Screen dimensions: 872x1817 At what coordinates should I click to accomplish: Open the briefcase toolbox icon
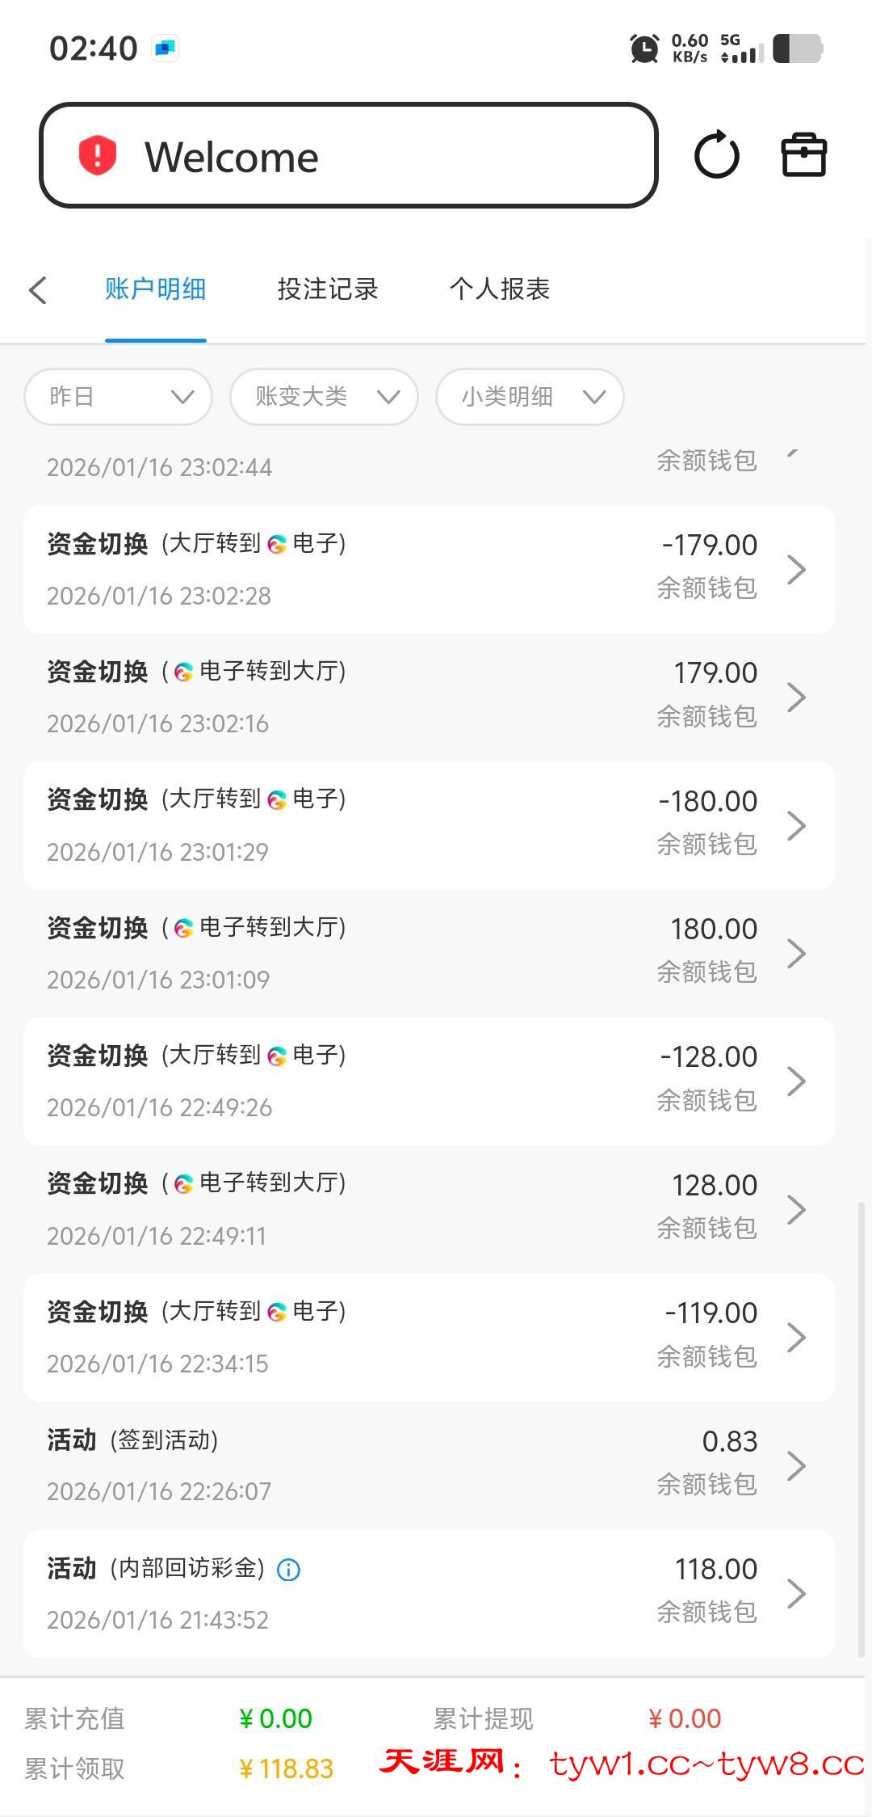[x=803, y=154]
